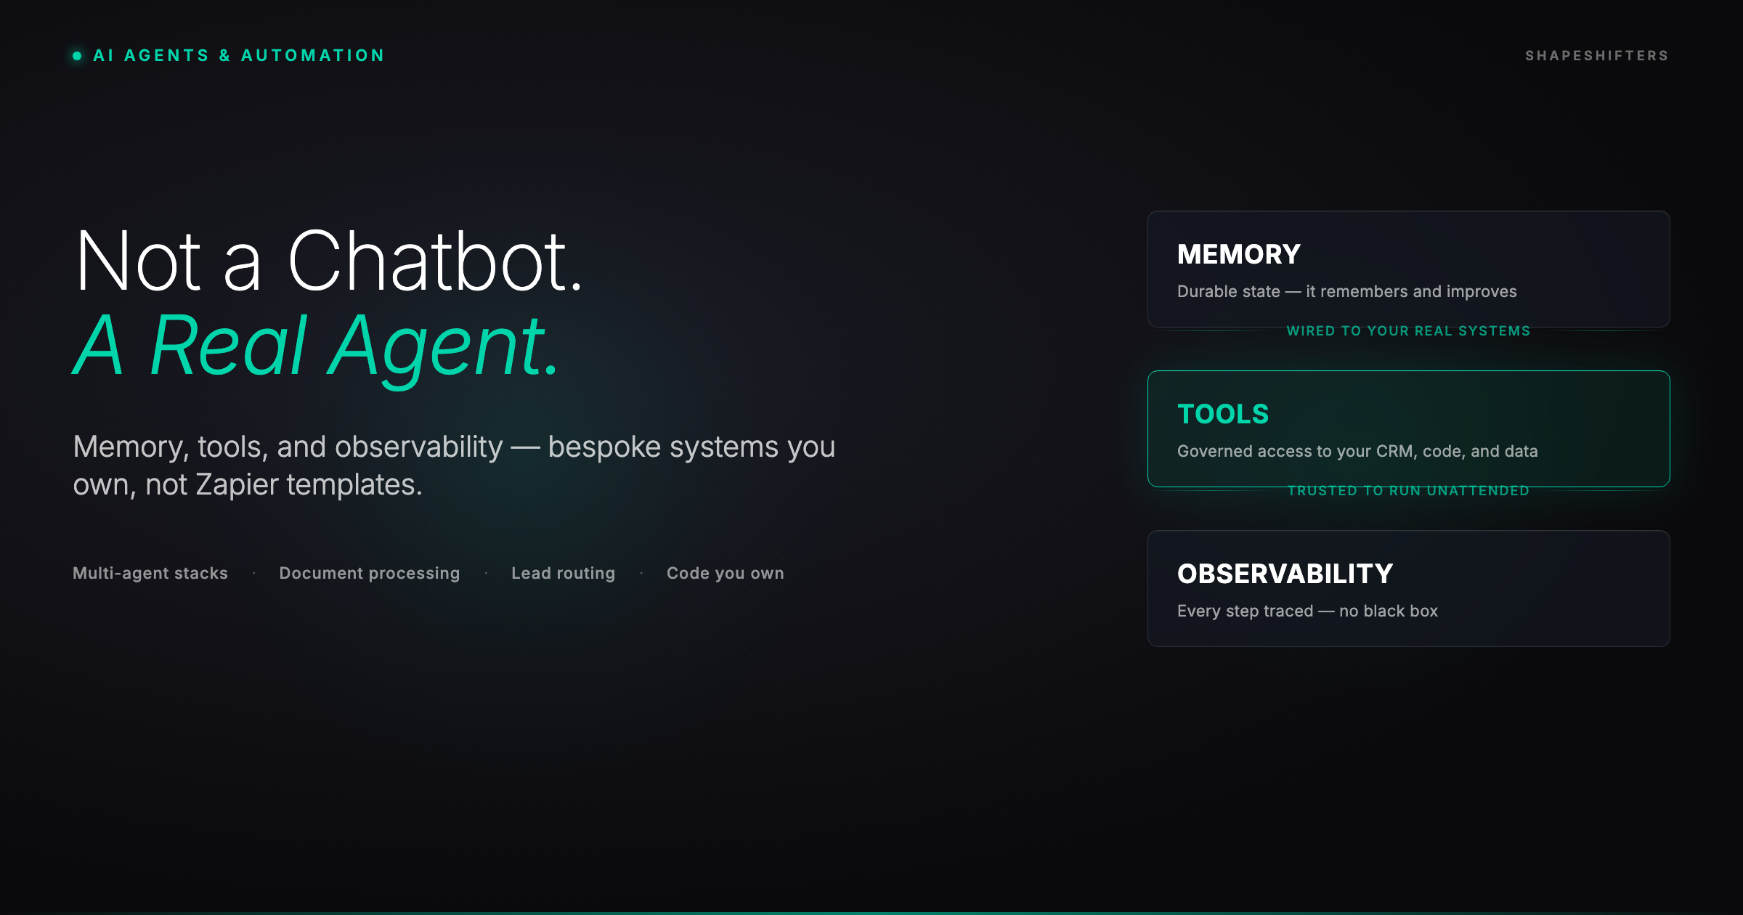Image resolution: width=1743 pixels, height=915 pixels.
Task: Click the 'Document processing' tag
Action: coord(370,573)
